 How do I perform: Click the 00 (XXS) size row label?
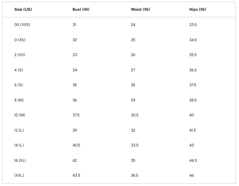[x=22, y=25]
